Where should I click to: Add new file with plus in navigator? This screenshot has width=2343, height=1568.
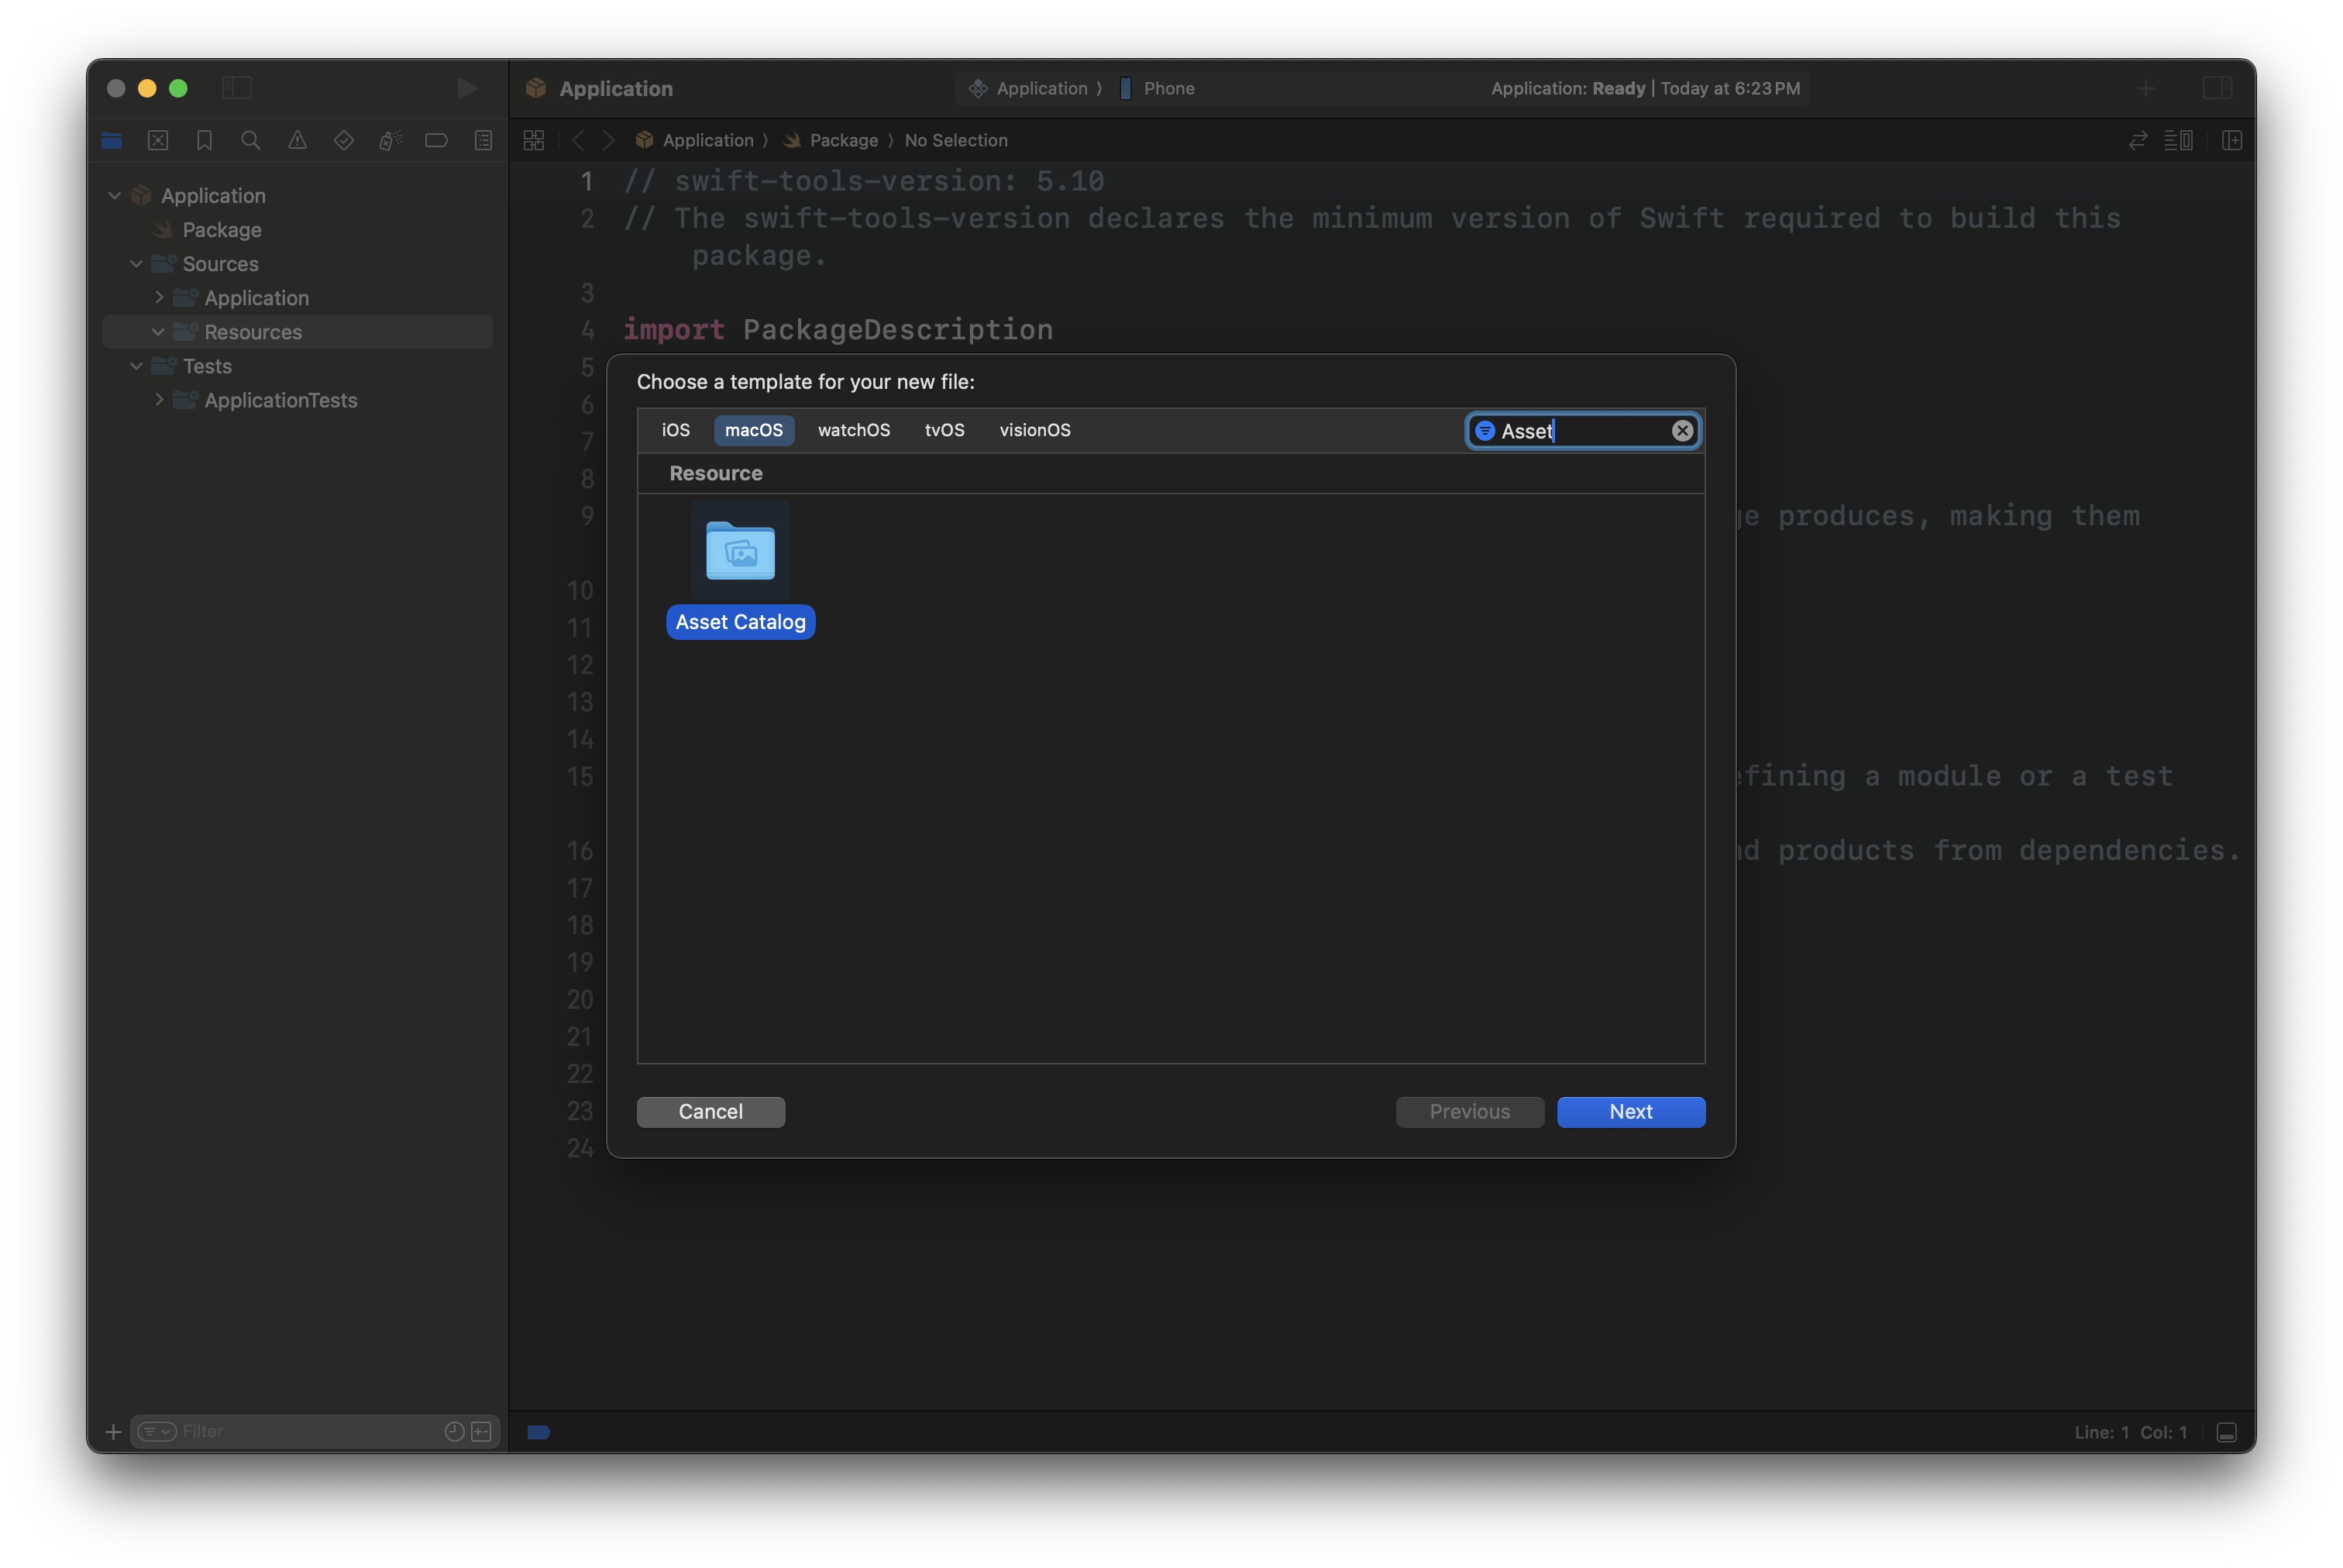(x=113, y=1432)
